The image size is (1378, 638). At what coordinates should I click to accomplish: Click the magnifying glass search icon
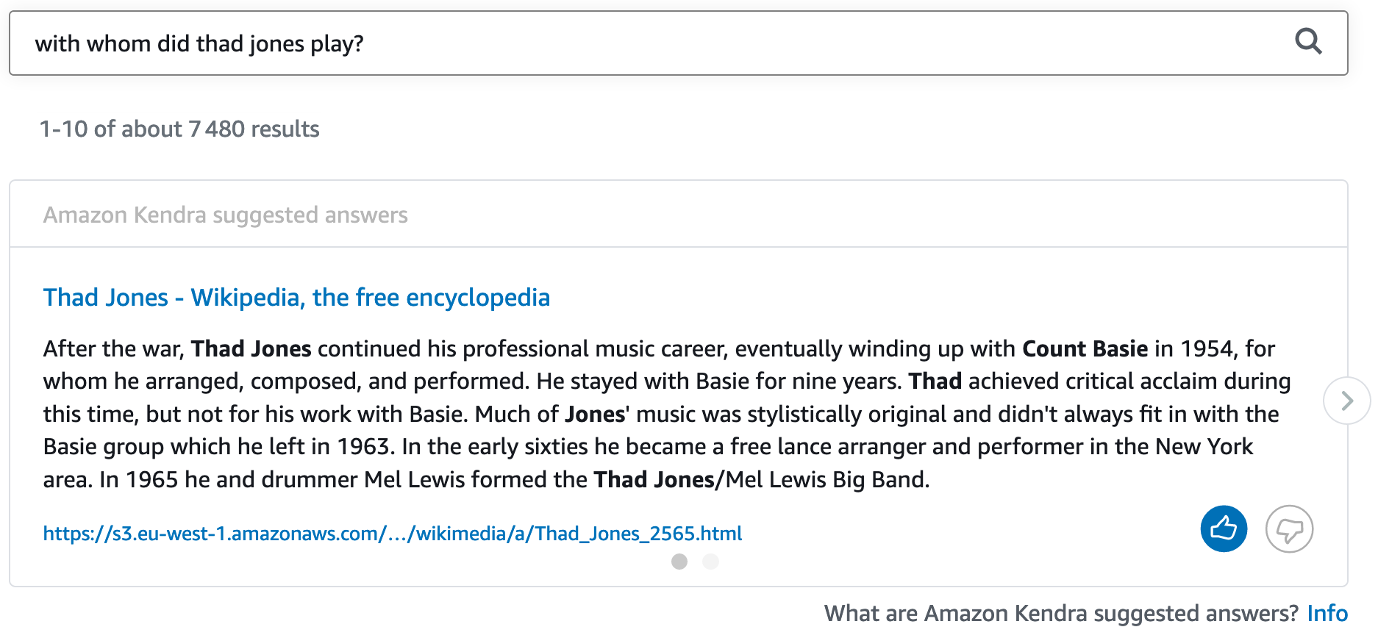coord(1308,42)
